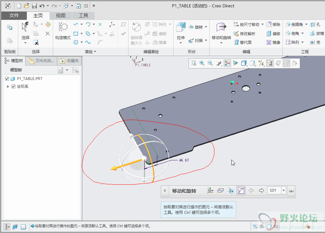This screenshot has height=233, width=325.
Task: Collapse the Move and Rotate mini toolbar
Action: (165, 191)
